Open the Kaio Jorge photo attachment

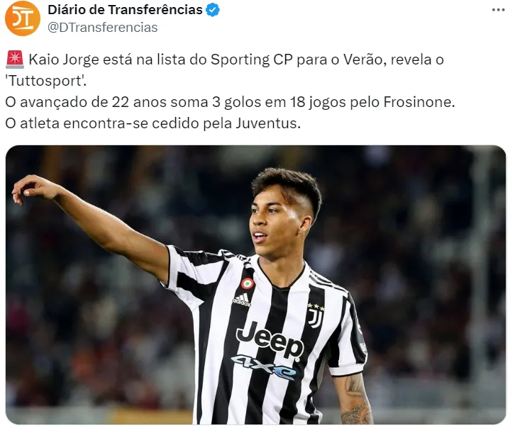coord(255,285)
